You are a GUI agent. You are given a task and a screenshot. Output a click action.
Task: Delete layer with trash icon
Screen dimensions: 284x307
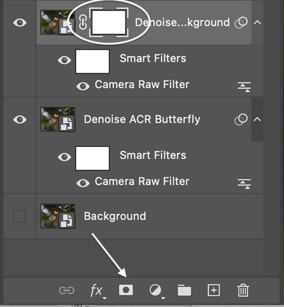[x=243, y=290]
